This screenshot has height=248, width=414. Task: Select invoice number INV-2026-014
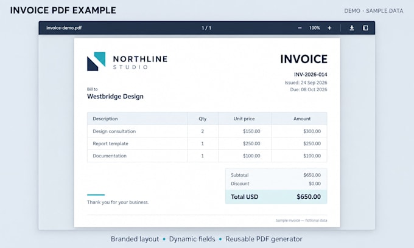(x=310, y=75)
